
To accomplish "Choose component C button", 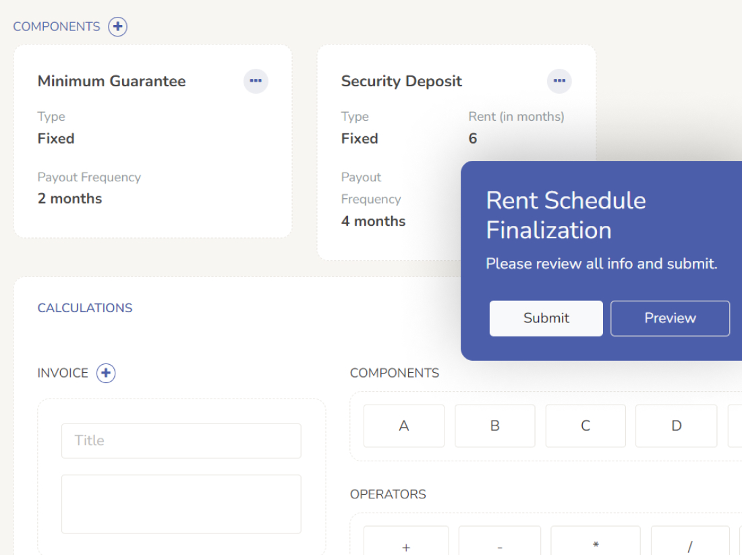I will coord(586,426).
